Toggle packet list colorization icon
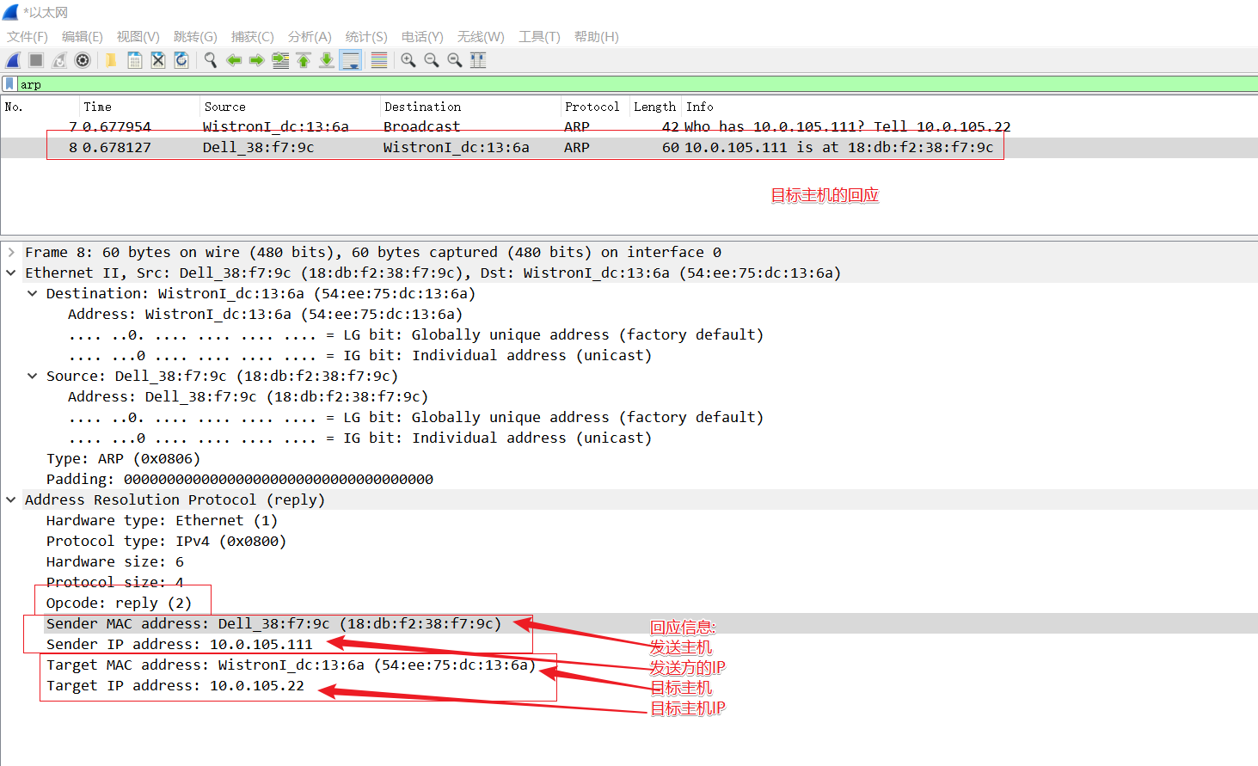Image resolution: width=1258 pixels, height=766 pixels. pos(378,60)
